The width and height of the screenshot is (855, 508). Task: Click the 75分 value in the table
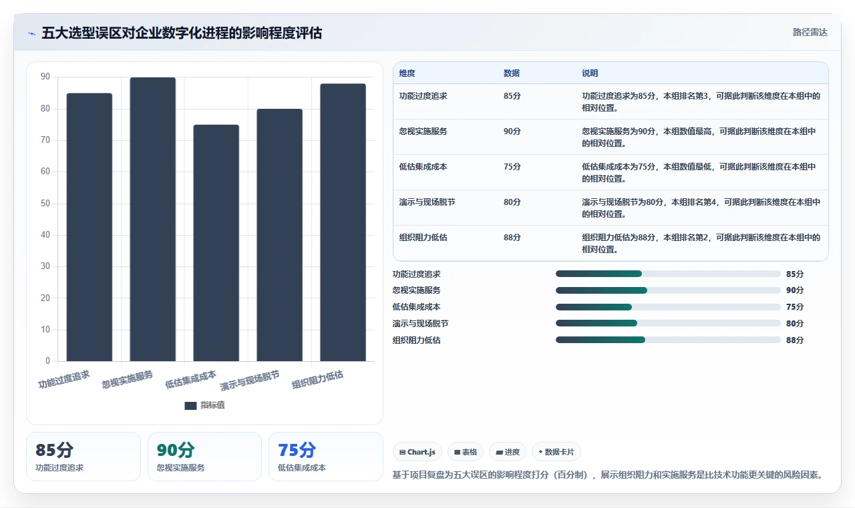click(x=512, y=167)
